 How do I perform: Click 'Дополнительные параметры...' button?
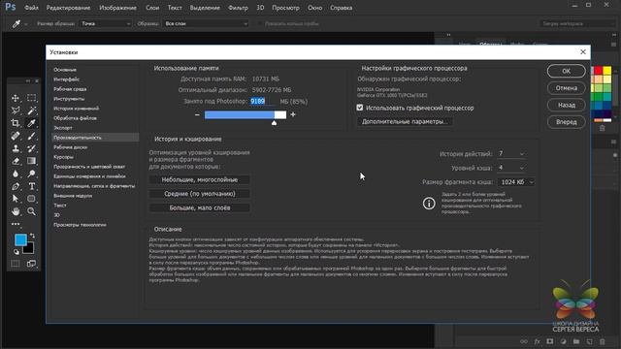tap(405, 121)
